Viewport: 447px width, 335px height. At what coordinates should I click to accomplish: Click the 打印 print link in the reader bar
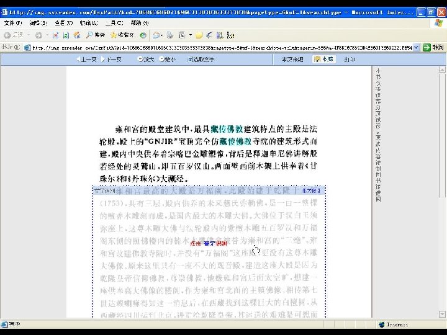350,60
